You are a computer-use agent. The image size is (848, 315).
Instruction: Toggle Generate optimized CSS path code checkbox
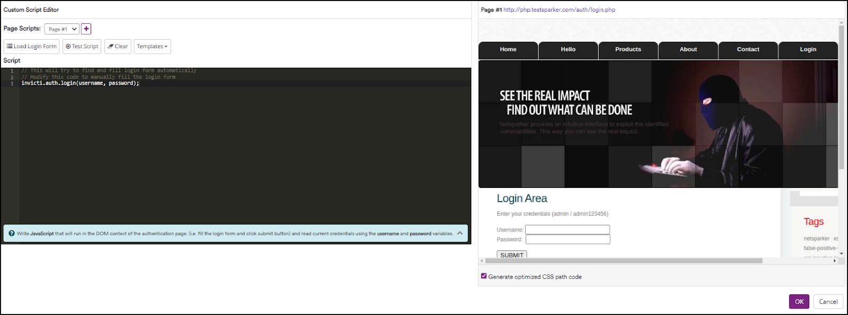pyautogui.click(x=484, y=276)
